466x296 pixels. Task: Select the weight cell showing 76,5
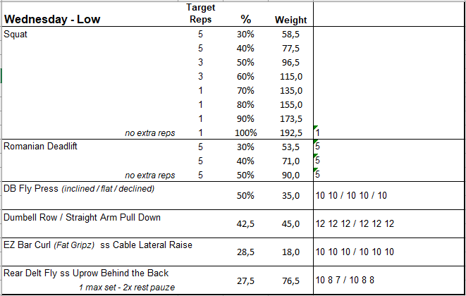tap(290, 280)
